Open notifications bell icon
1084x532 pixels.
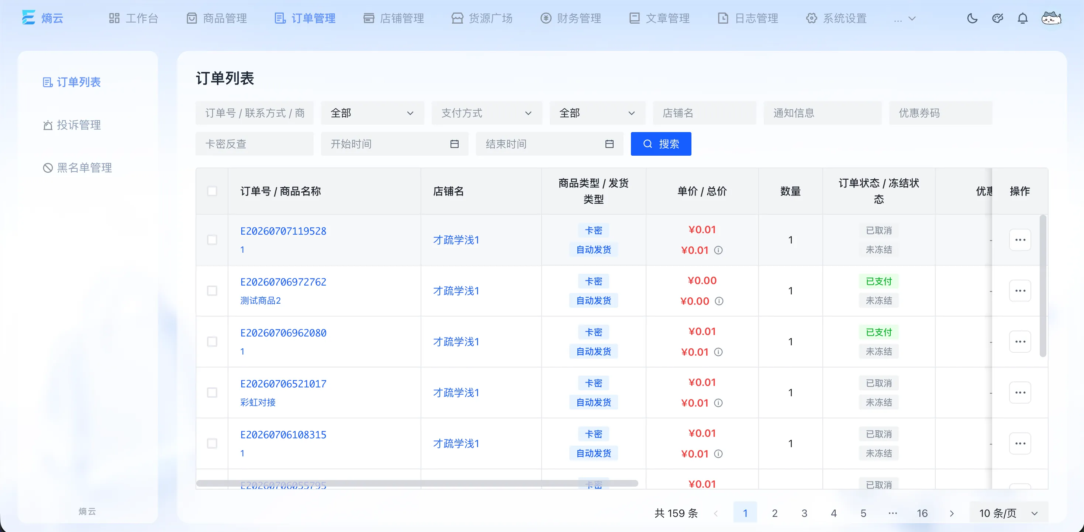pyautogui.click(x=1022, y=18)
